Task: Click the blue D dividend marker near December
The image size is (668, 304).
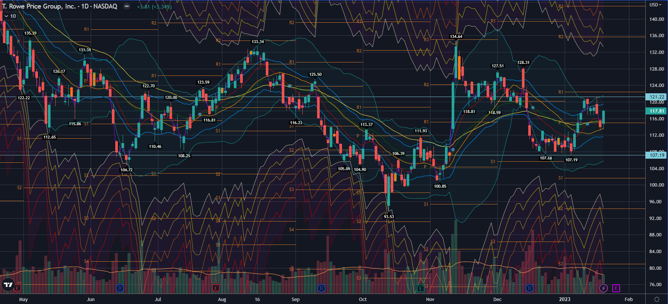Action: click(x=529, y=288)
